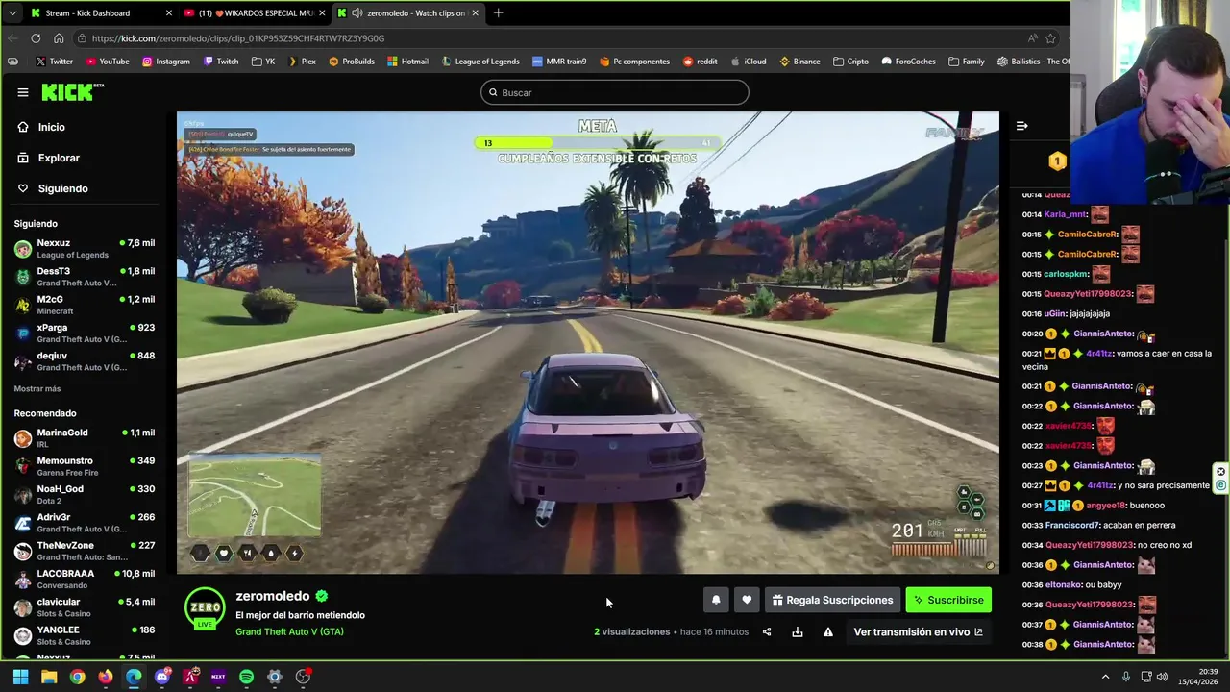
Task: Open Explorar in sidebar
Action: tap(49, 158)
